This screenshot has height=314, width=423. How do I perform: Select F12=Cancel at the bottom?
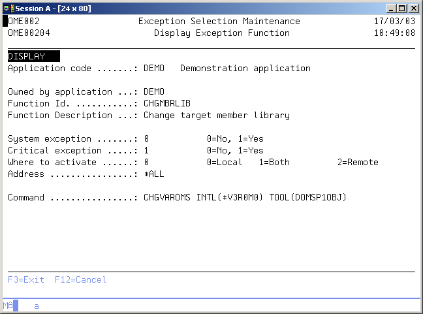tap(80, 279)
